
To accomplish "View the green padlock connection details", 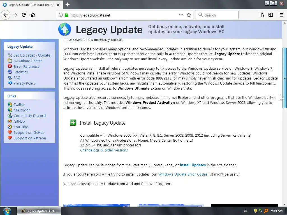I will (x=66, y=15).
